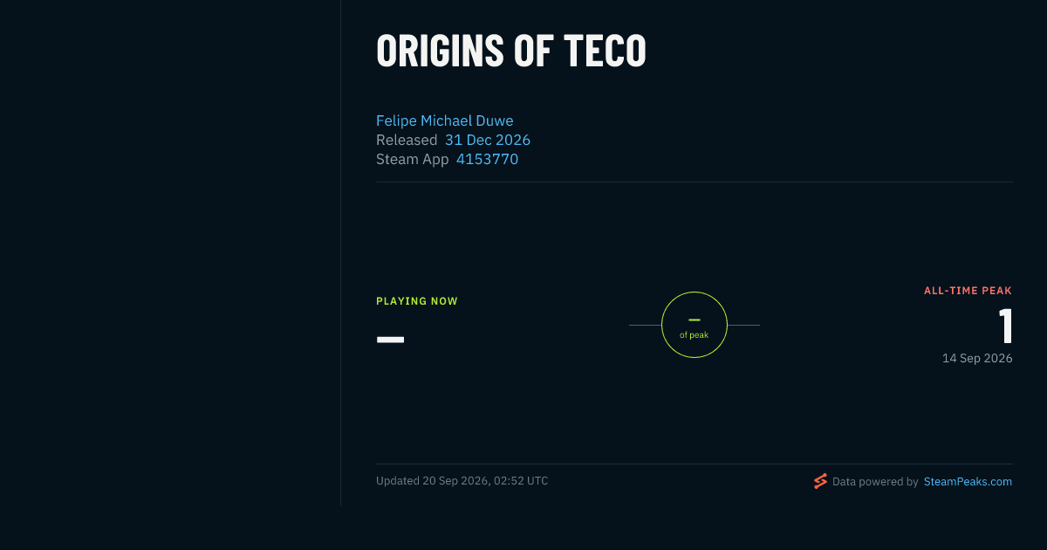Click the horizontal line left of circle
Image resolution: width=1047 pixels, height=550 pixels.
click(645, 325)
